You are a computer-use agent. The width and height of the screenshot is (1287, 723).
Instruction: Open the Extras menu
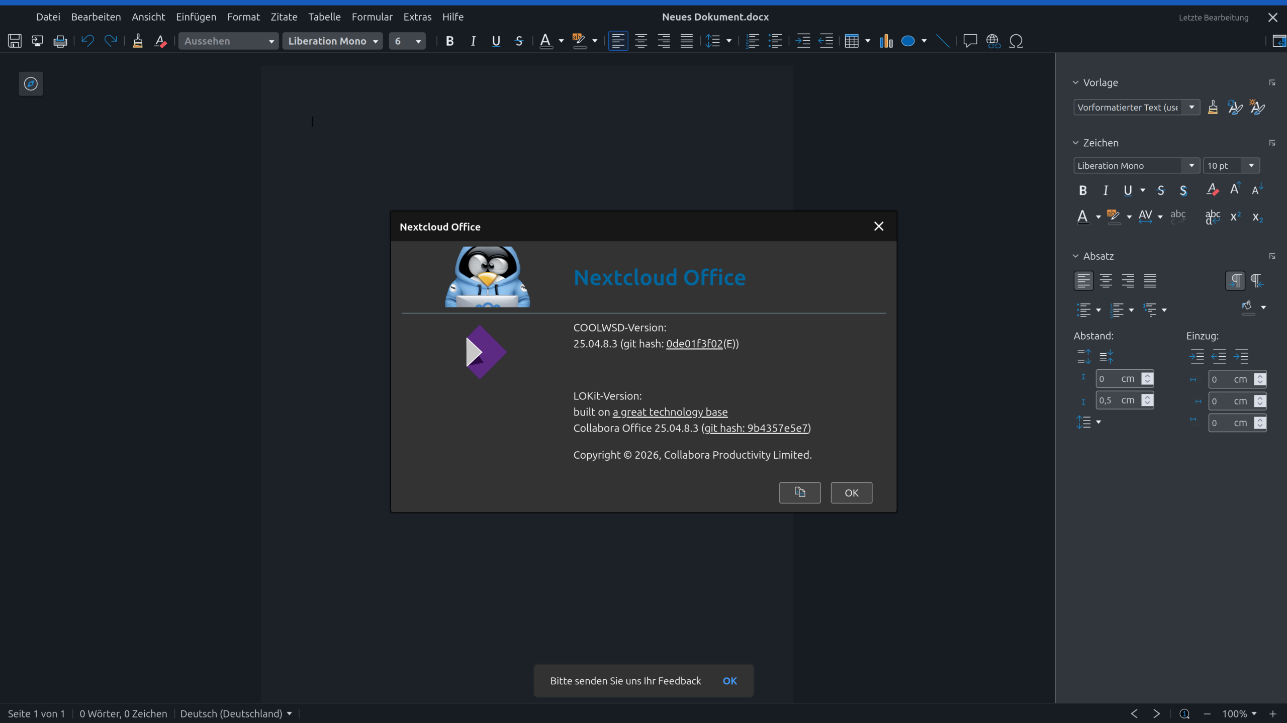coord(417,17)
